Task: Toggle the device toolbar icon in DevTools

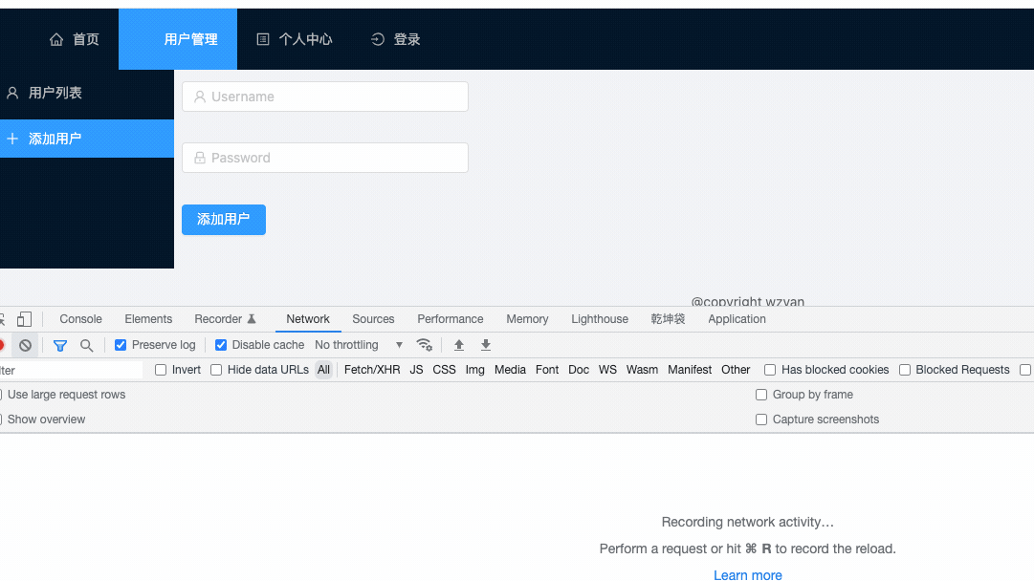Action: (25, 319)
